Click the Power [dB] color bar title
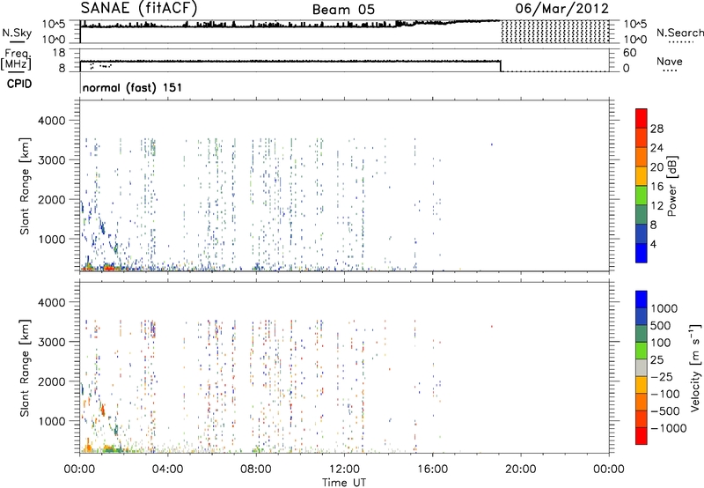This screenshot has width=704, height=488. (671, 186)
